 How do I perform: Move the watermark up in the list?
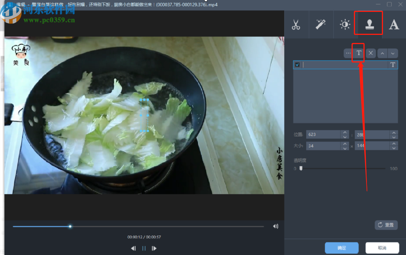(382, 53)
